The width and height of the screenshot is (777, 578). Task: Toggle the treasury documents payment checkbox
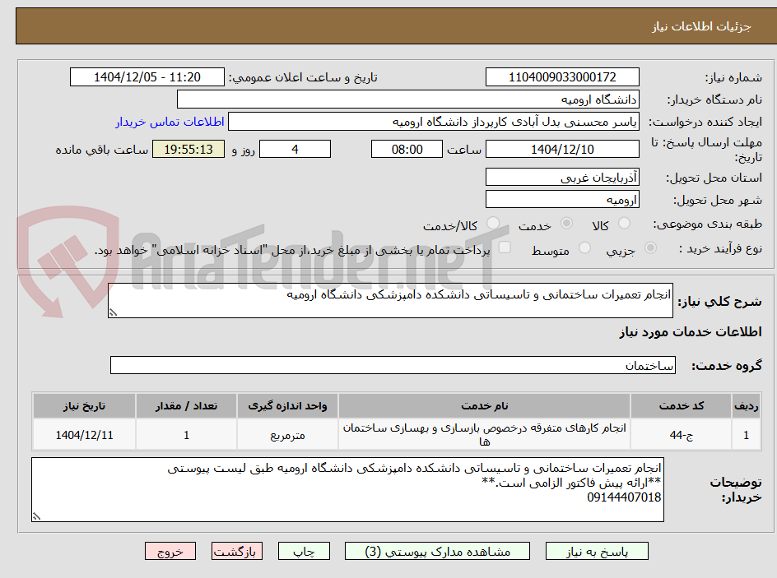pos(505,247)
